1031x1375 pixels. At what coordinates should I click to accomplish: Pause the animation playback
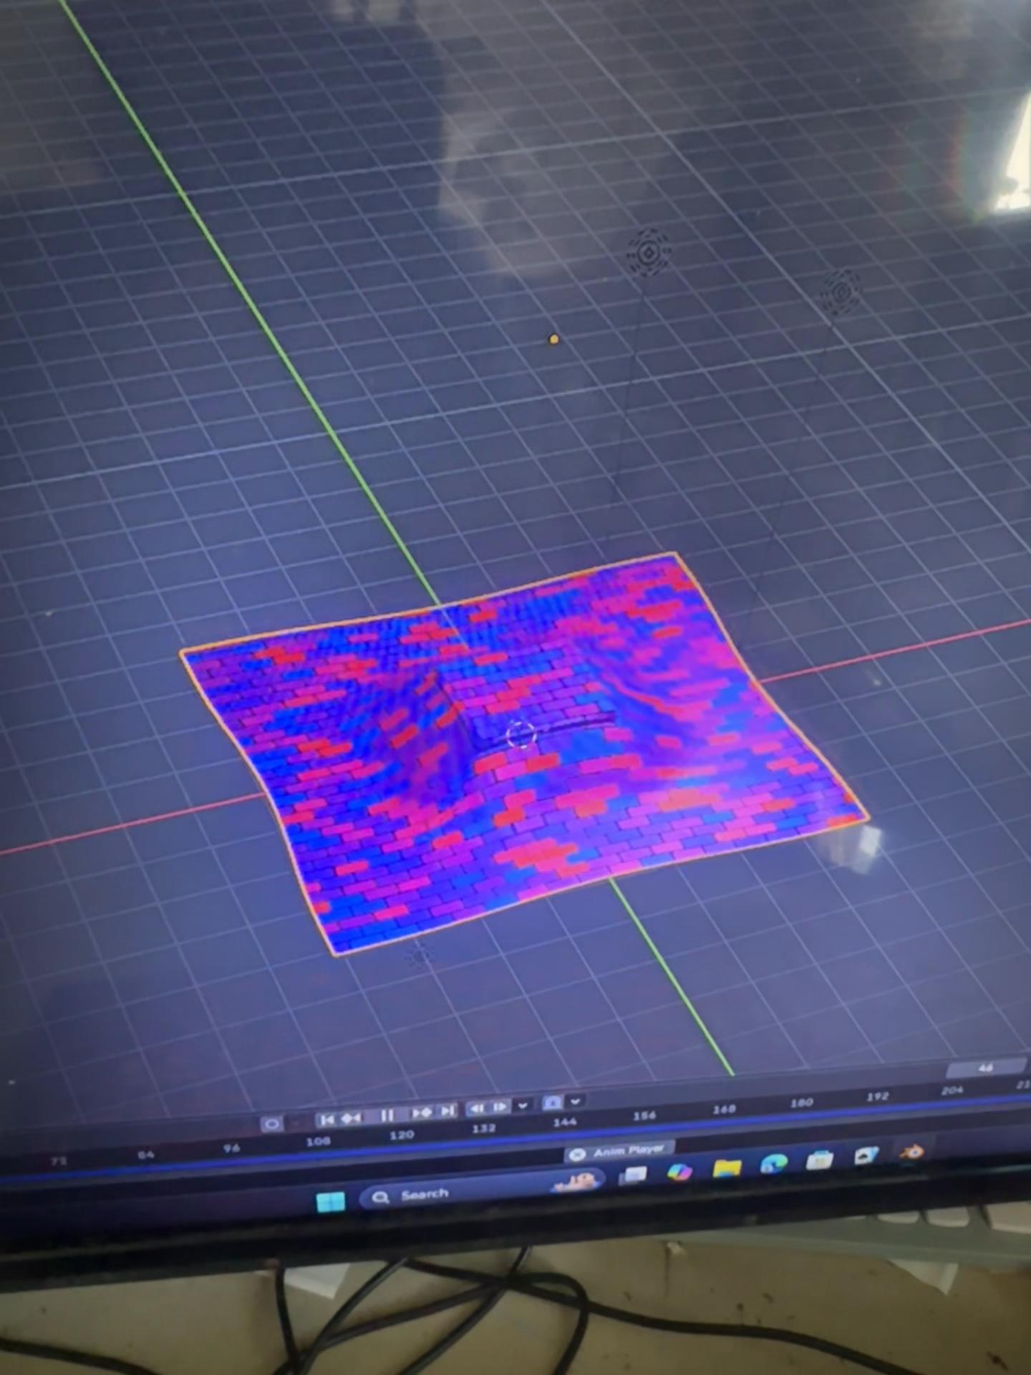[x=387, y=1115]
